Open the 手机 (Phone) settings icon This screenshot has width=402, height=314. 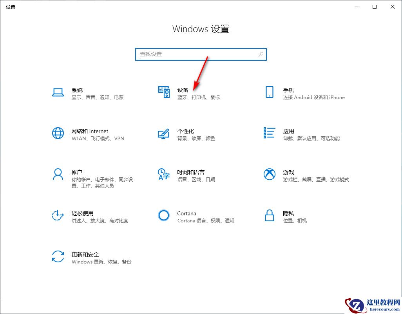coord(269,92)
